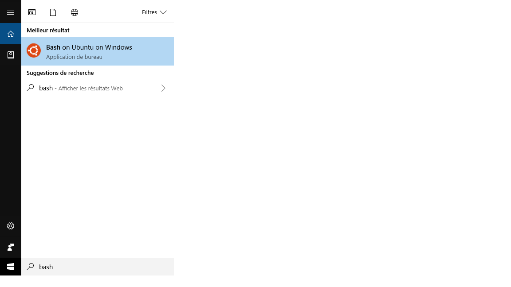Screen dimensions: 511x287
Task: Click magnifier icon in search box
Action: [x=30, y=267]
